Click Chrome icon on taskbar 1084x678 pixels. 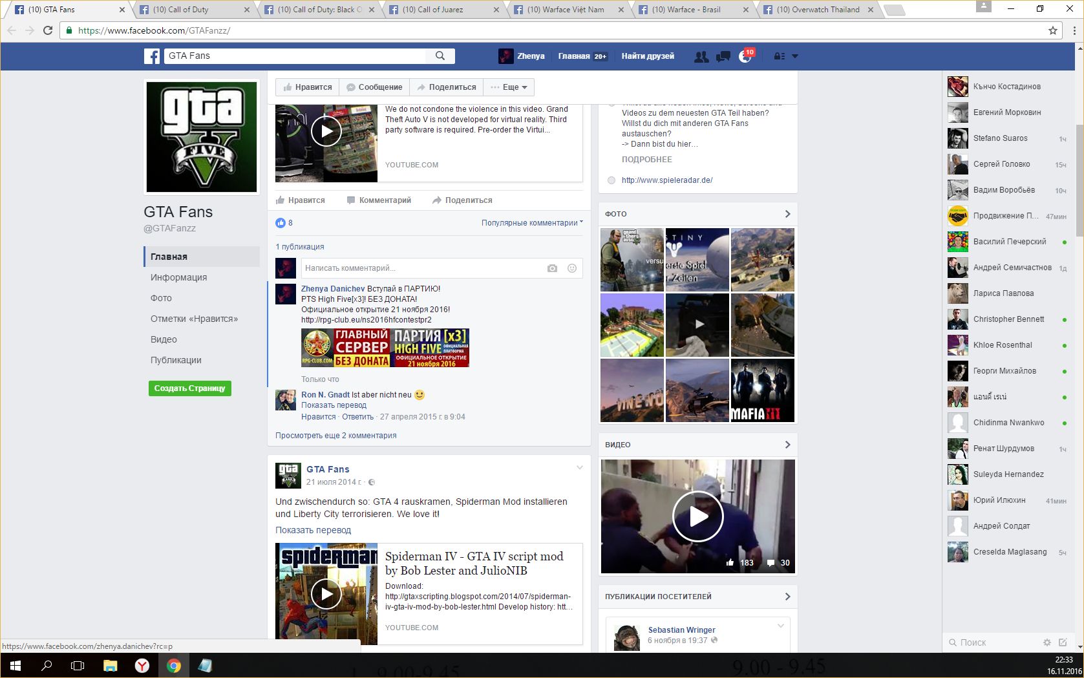(174, 666)
